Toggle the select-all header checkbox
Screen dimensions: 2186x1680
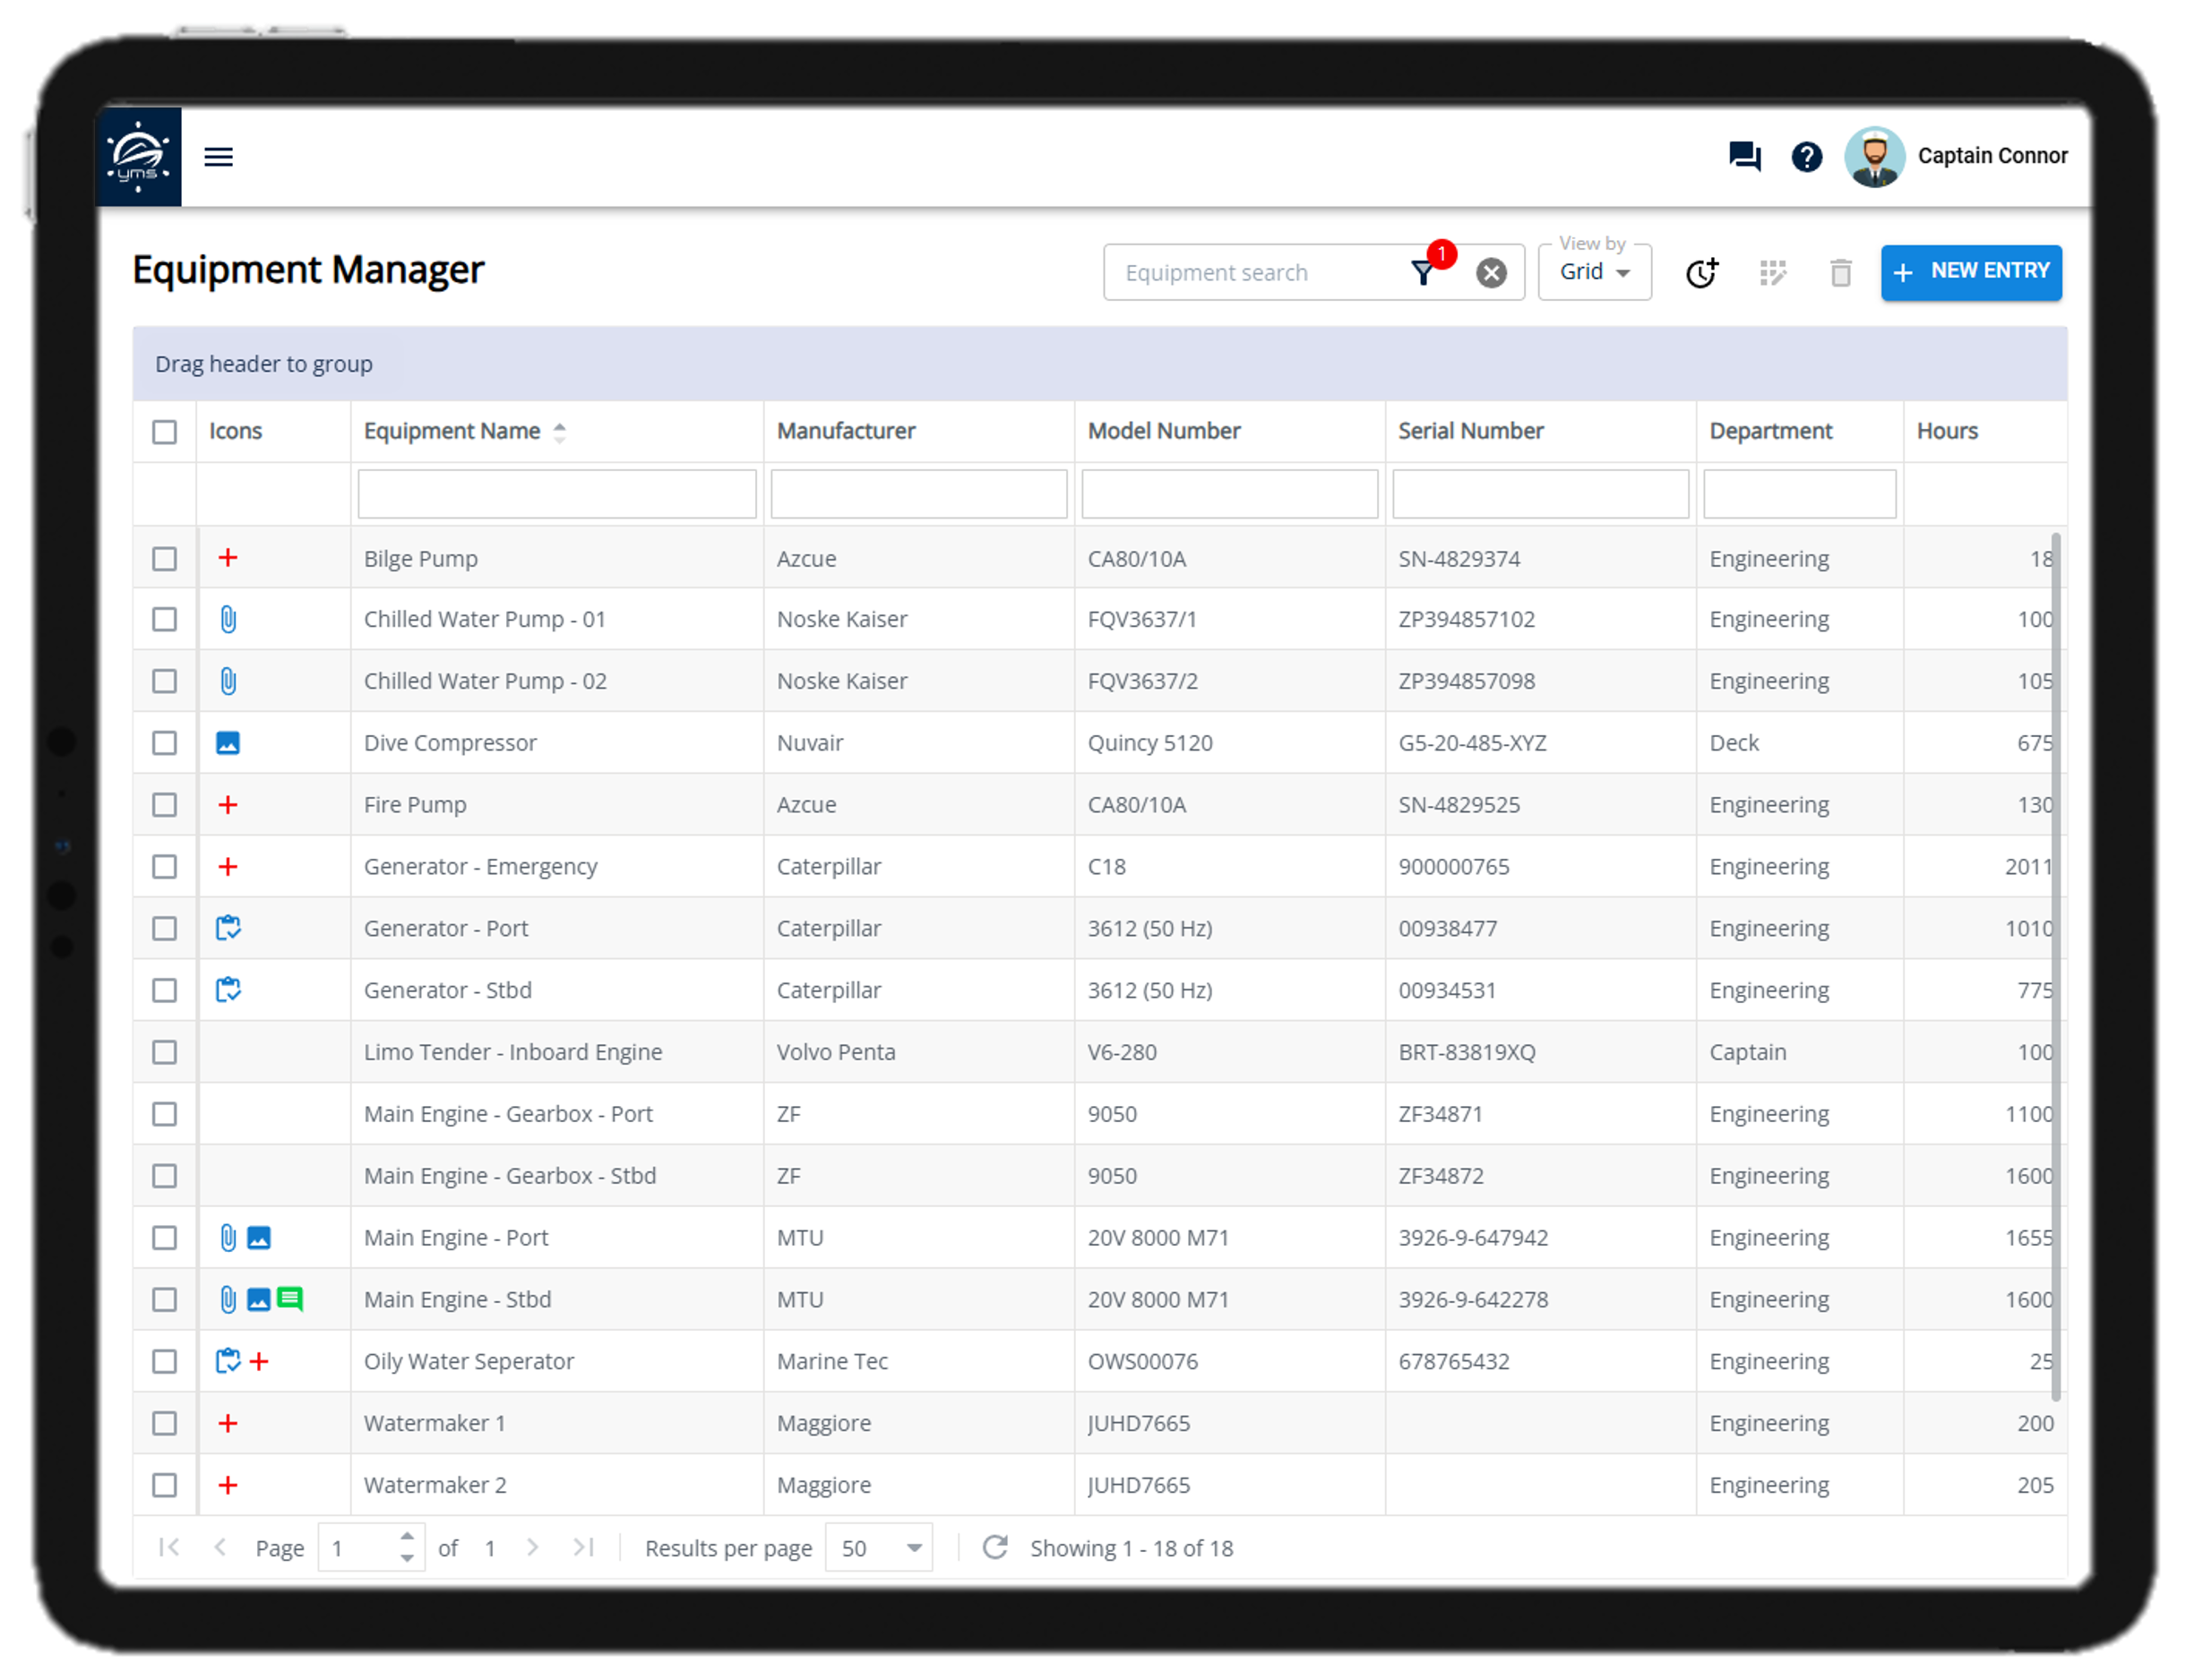[x=165, y=432]
